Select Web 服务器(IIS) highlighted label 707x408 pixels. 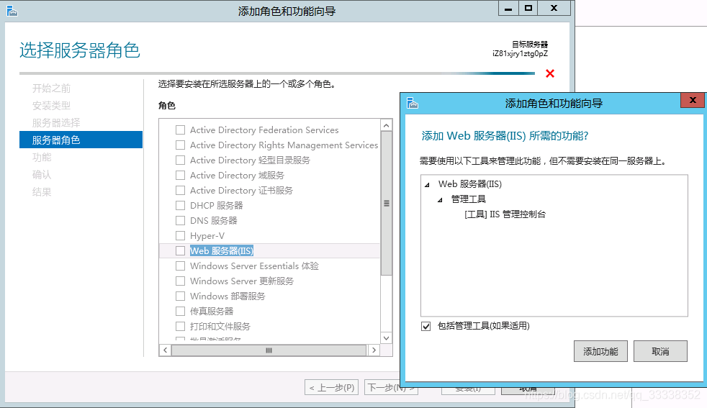222,250
